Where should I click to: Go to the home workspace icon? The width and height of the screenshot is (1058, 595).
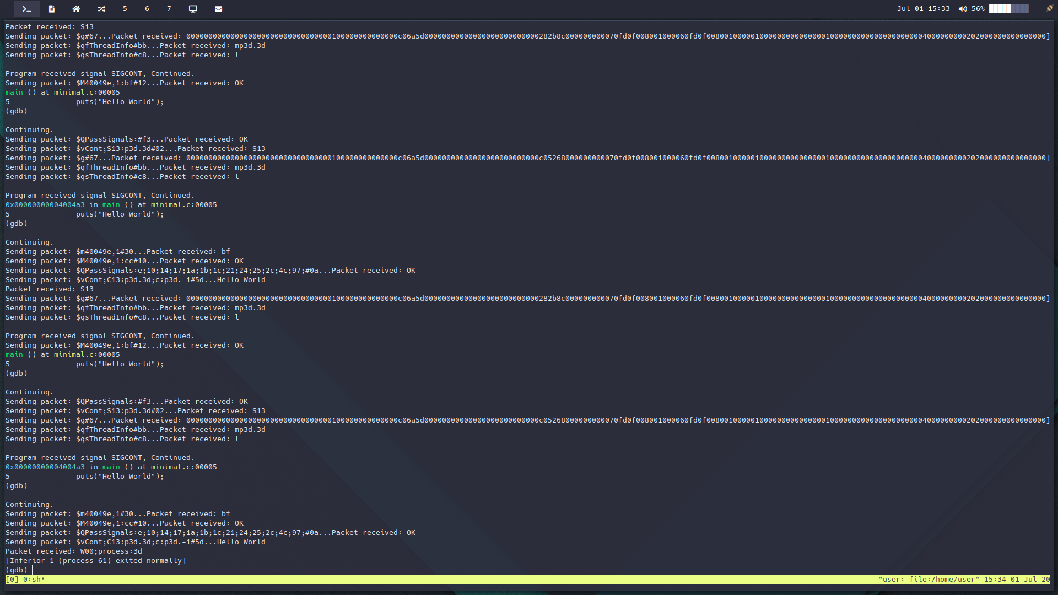76,9
